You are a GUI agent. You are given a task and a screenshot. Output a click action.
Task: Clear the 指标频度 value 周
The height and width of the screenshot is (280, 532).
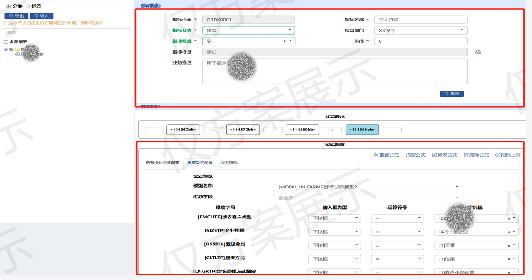coord(285,41)
